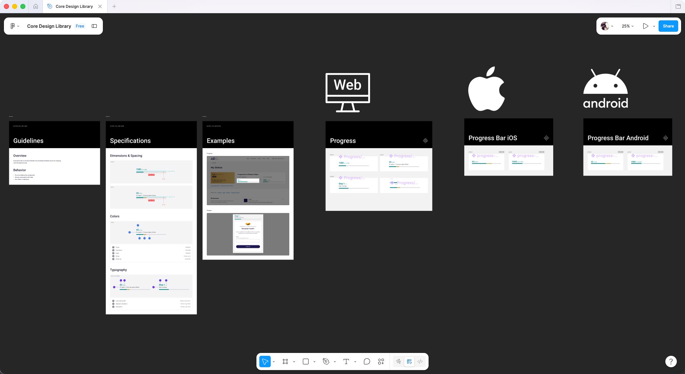Select the Web monitor icon

pyautogui.click(x=347, y=92)
